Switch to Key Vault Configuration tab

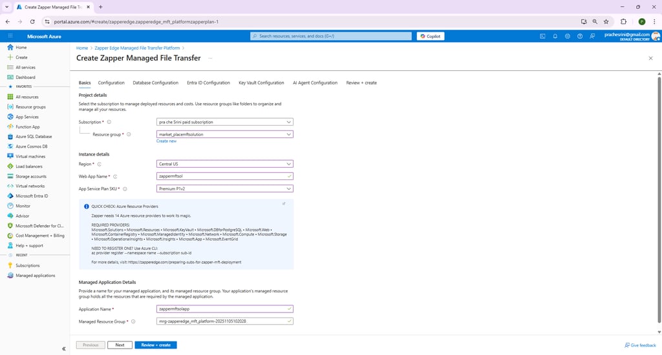[x=261, y=83]
